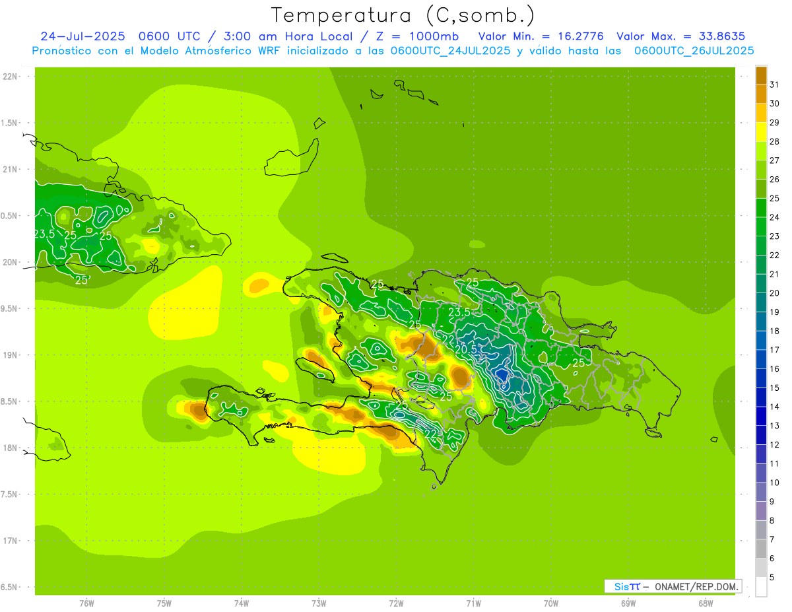Click the 75W longitude axis label

coord(164,603)
